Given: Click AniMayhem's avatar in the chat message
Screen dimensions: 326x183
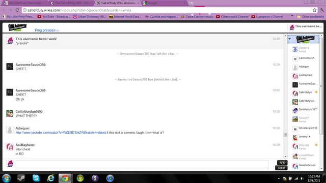Looking at the screenshot, I should pos(10,147).
